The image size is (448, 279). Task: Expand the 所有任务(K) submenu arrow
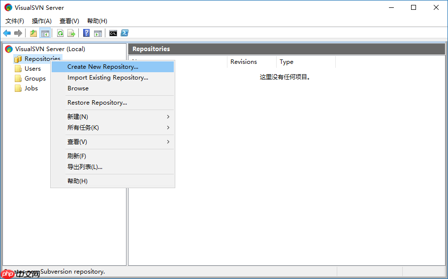168,128
